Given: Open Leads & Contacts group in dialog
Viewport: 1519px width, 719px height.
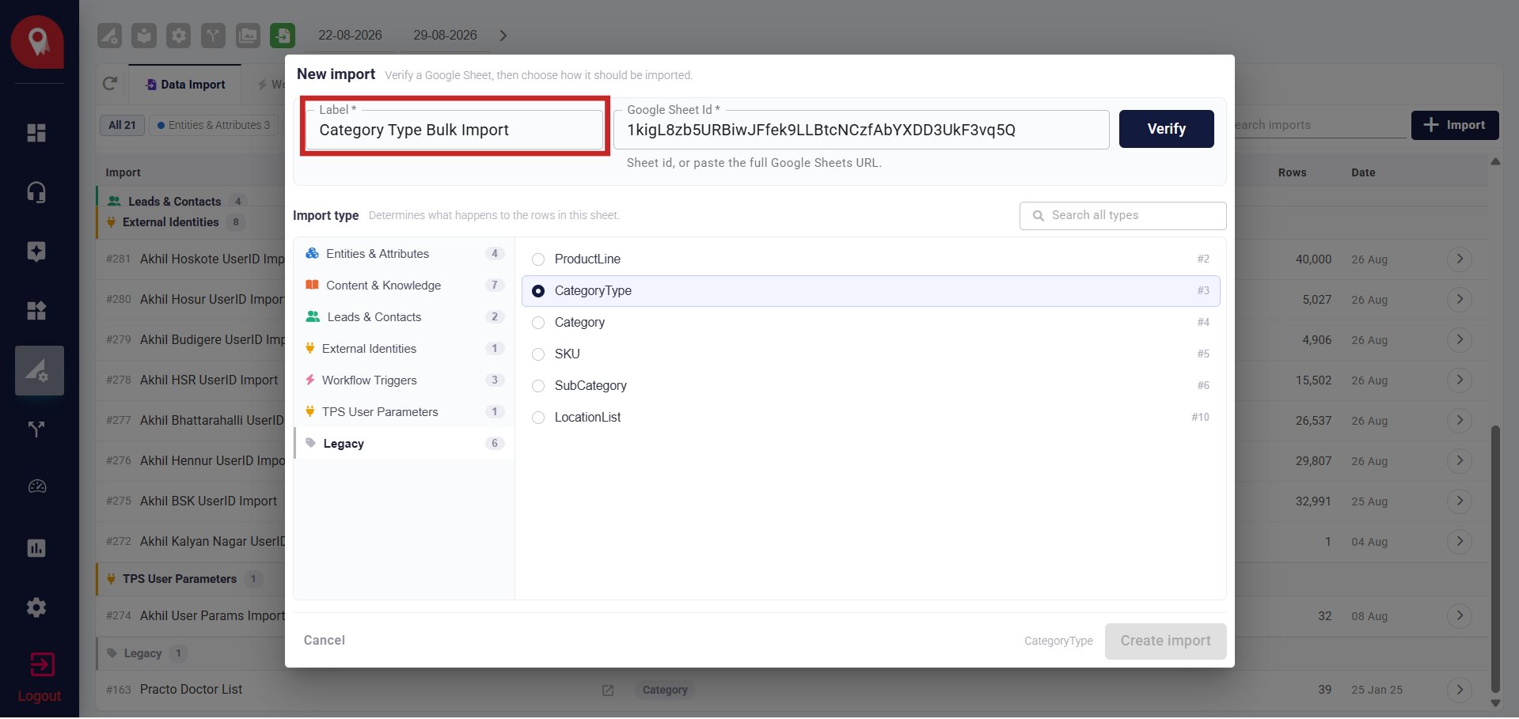Looking at the screenshot, I should 404,317.
